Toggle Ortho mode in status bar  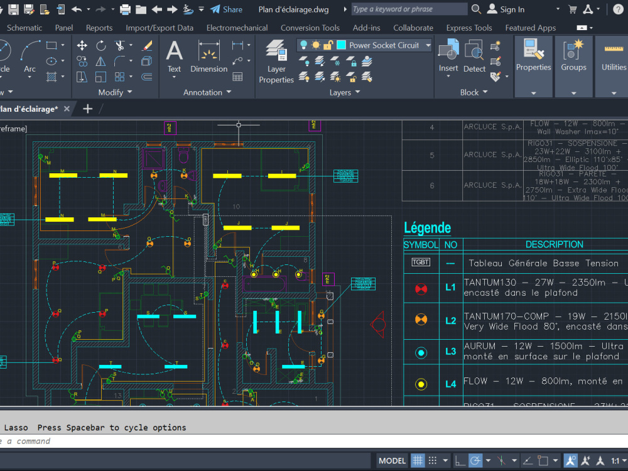pos(460,460)
